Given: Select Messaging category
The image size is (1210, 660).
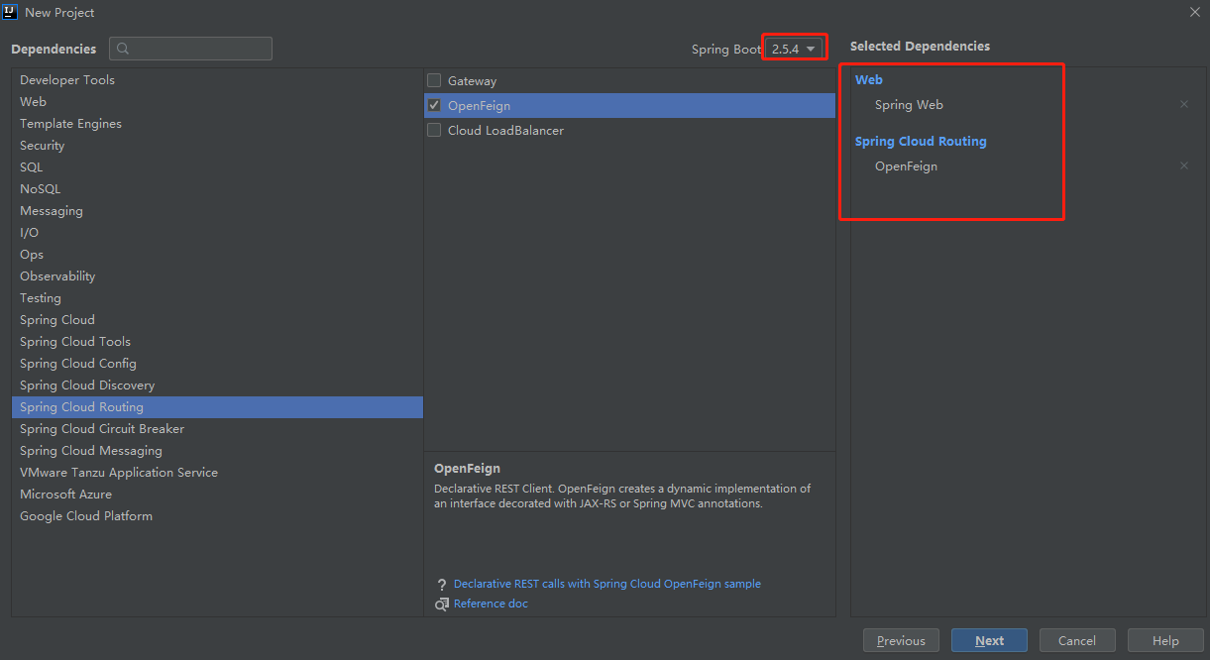Looking at the screenshot, I should (217, 211).
